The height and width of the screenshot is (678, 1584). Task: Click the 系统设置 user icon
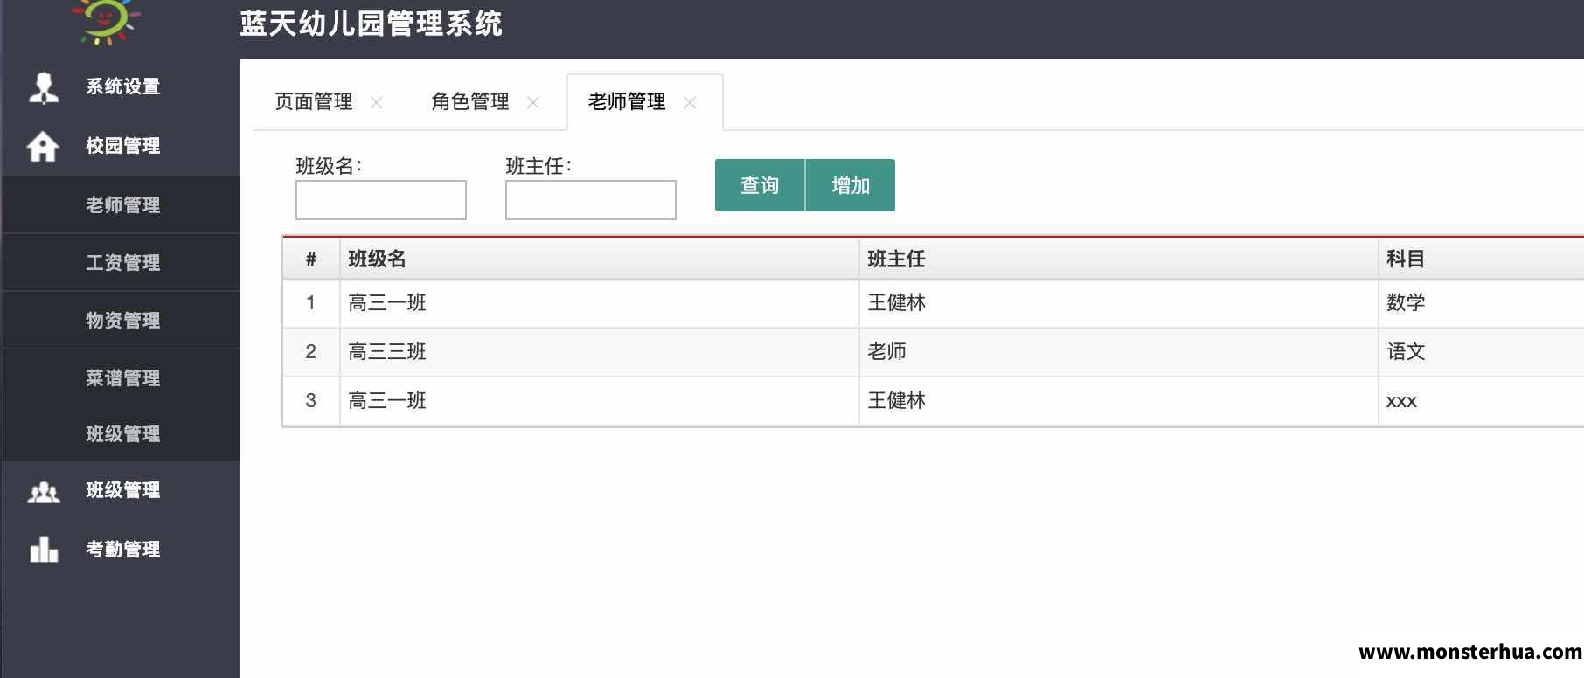point(44,87)
